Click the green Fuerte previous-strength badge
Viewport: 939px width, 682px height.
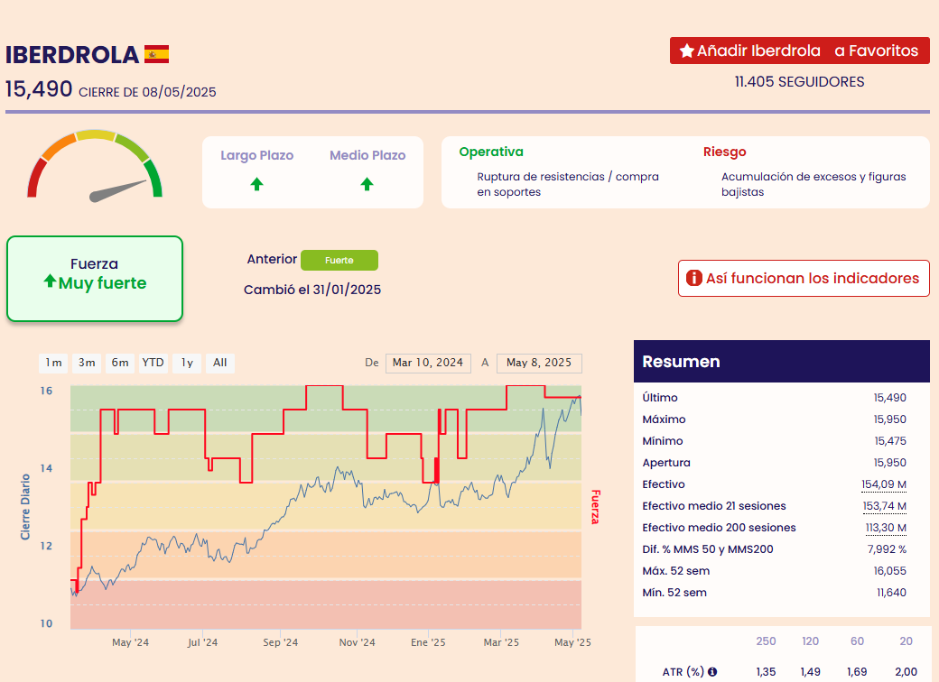[339, 260]
